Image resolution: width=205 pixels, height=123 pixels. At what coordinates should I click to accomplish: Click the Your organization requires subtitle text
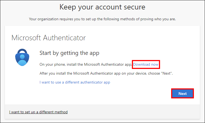pyautogui.click(x=102, y=19)
